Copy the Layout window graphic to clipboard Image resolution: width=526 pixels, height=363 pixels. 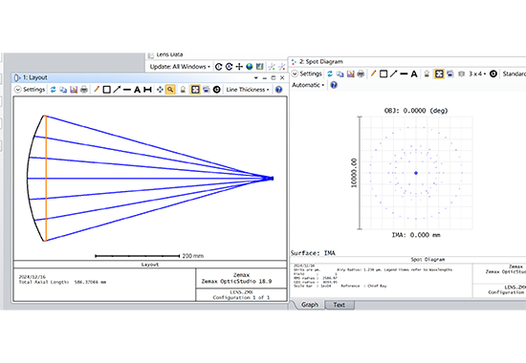click(x=63, y=90)
